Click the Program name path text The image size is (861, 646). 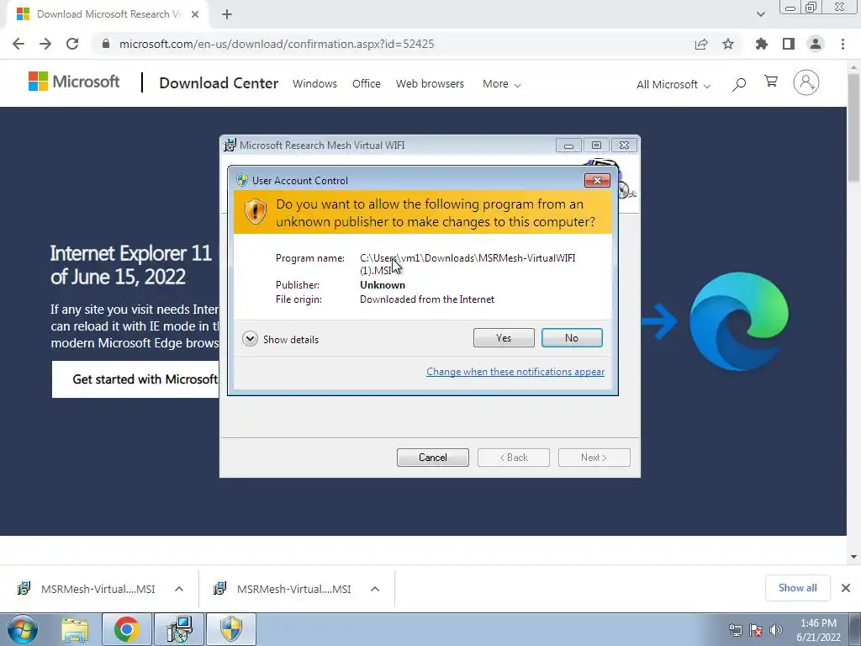tap(467, 264)
